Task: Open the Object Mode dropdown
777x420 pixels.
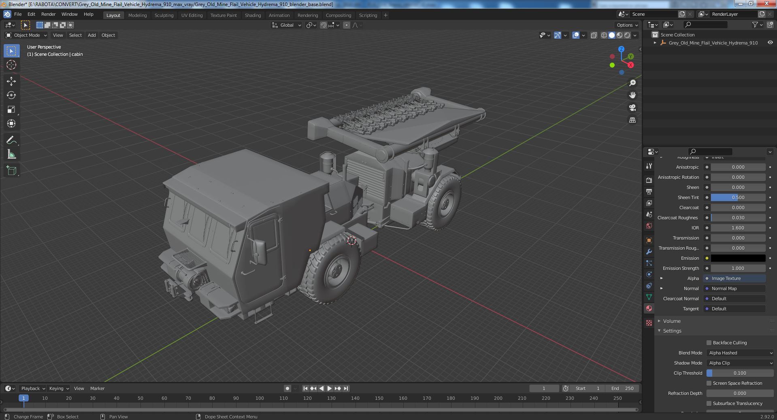Action: tap(26, 35)
